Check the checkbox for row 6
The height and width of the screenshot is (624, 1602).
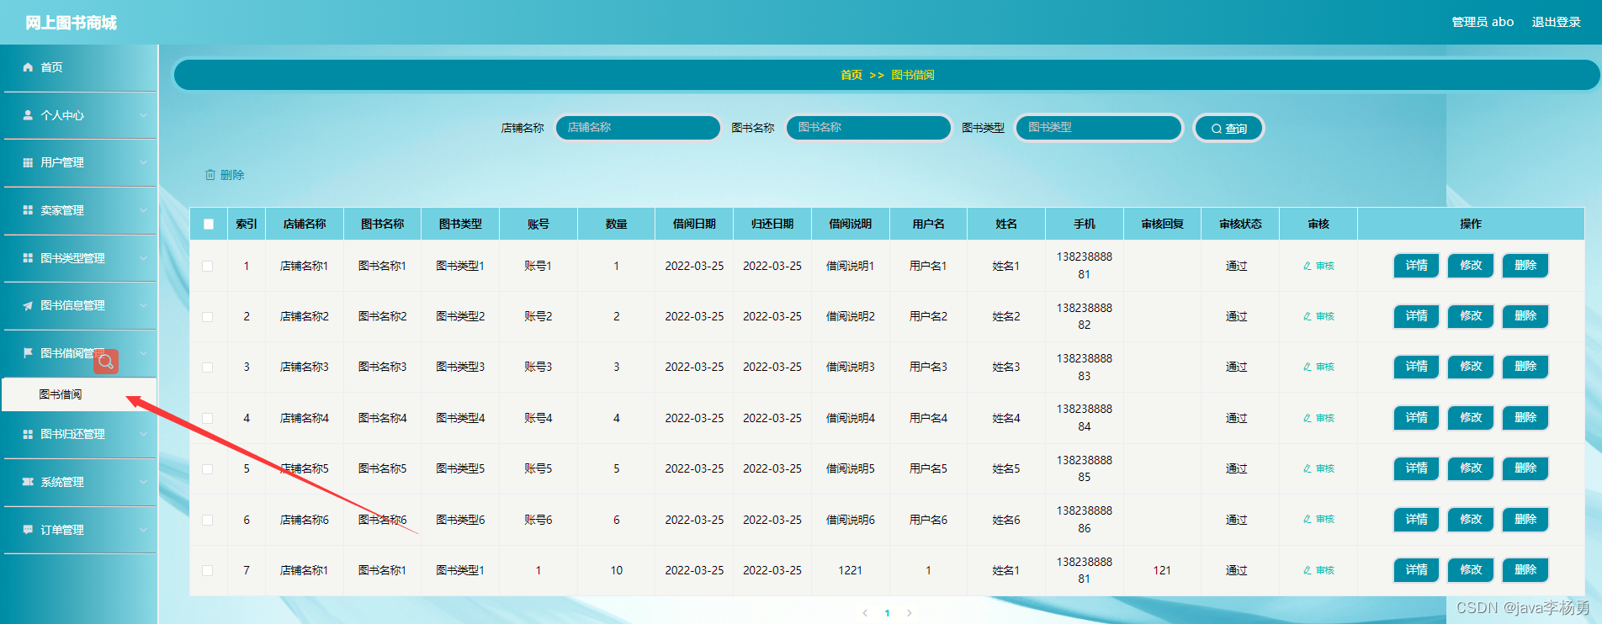[208, 520]
